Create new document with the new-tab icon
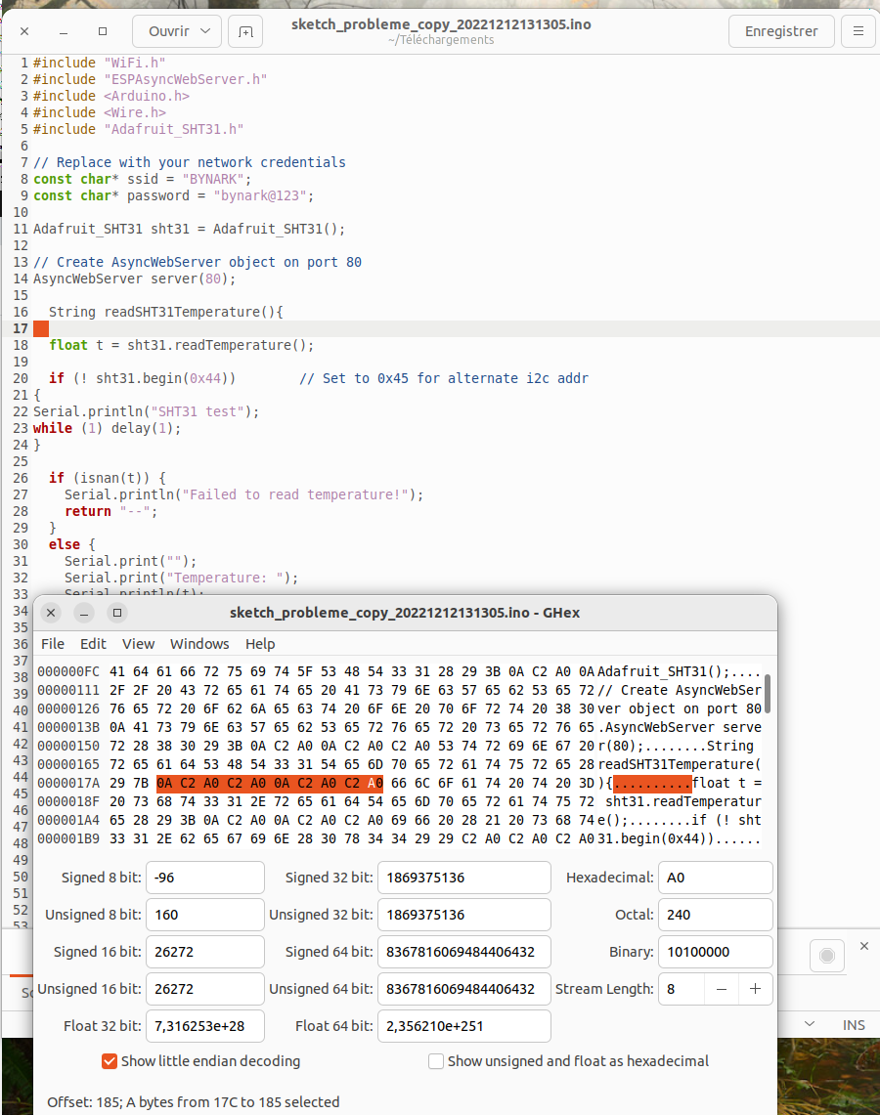 coord(245,31)
